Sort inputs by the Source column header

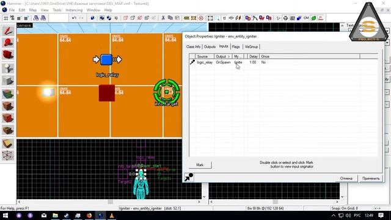[x=205, y=56]
